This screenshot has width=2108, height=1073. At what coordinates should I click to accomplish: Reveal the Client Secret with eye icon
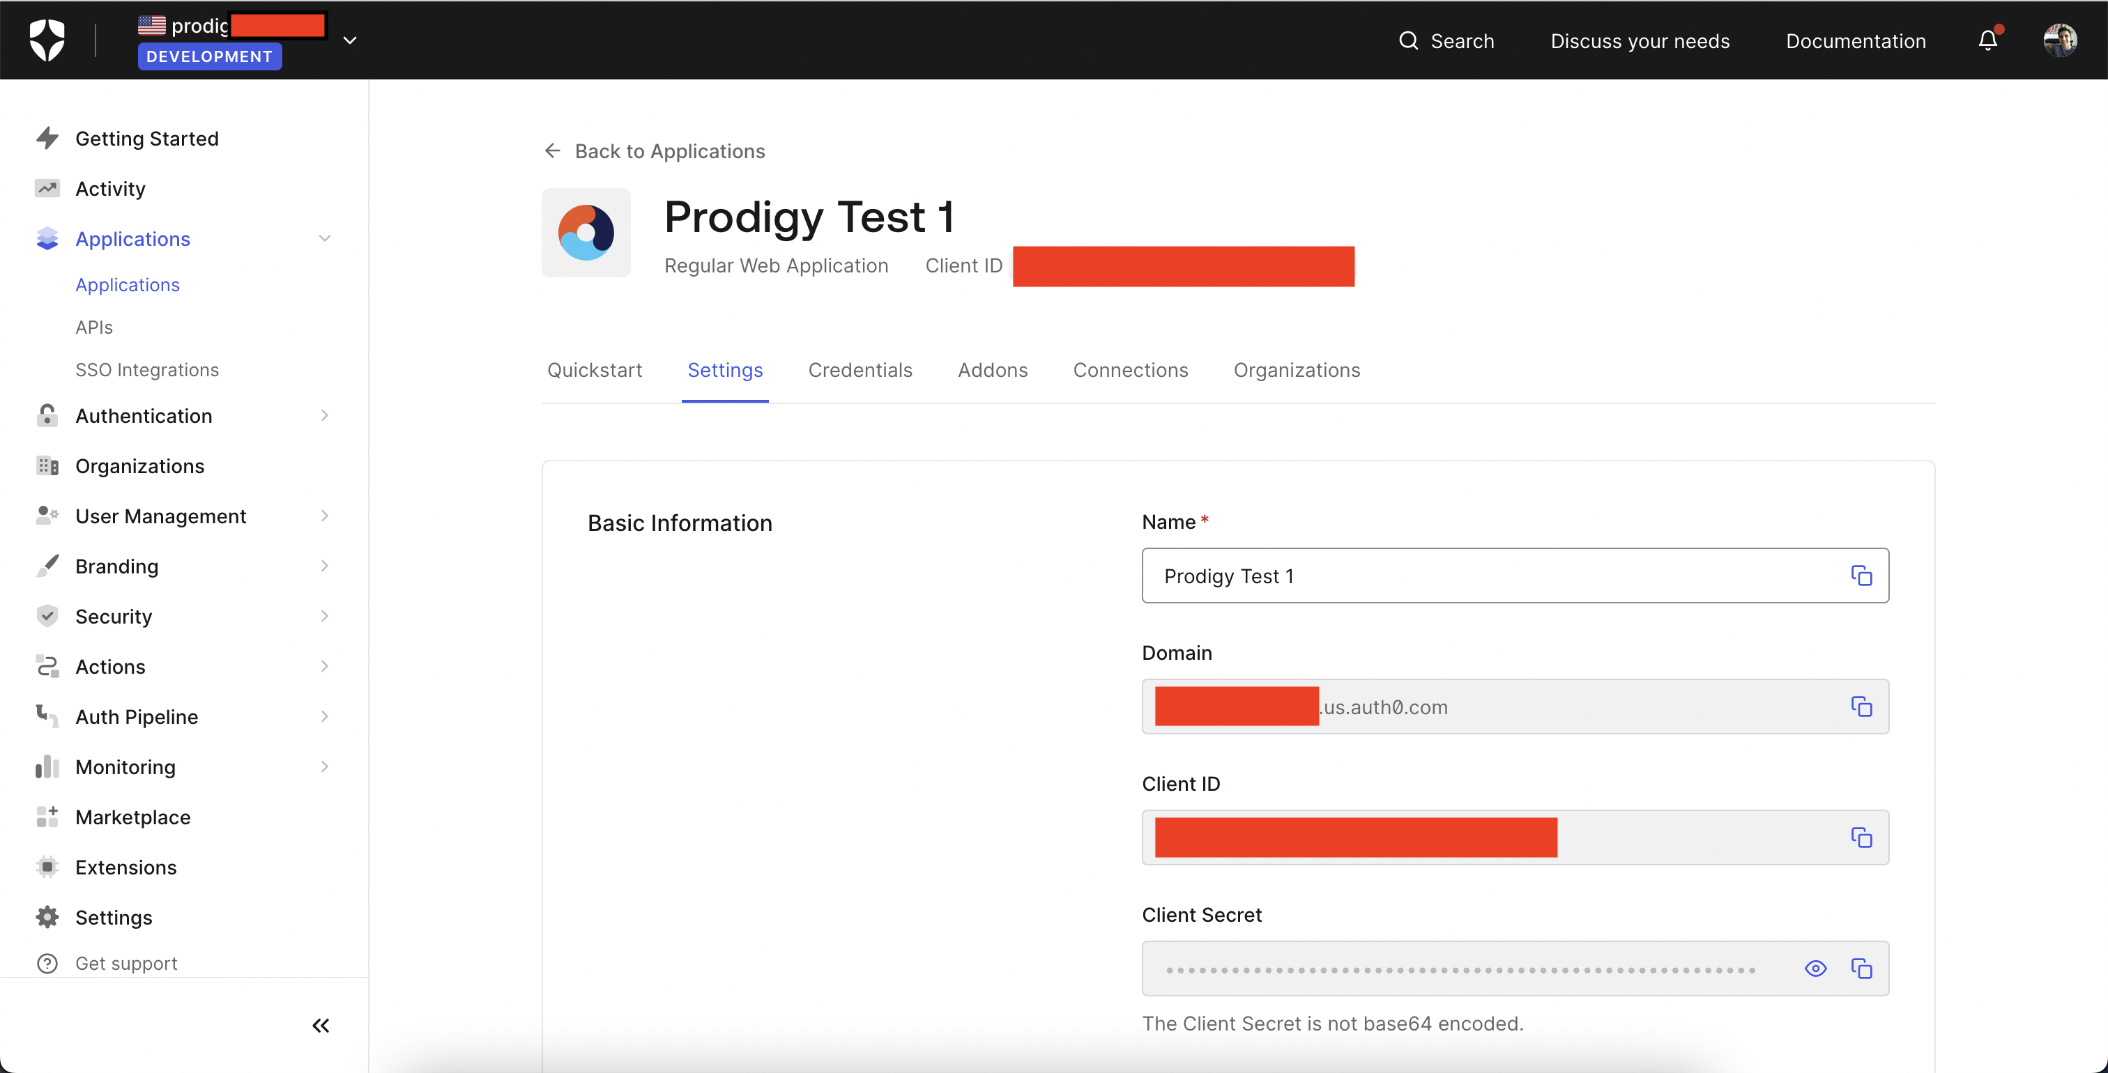(x=1815, y=968)
